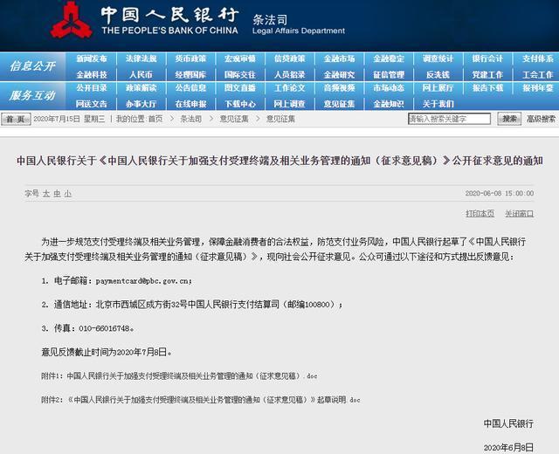The width and height of the screenshot is (559, 454).
Task: Select 金融稳定 in the navigation bar
Action: [x=389, y=58]
